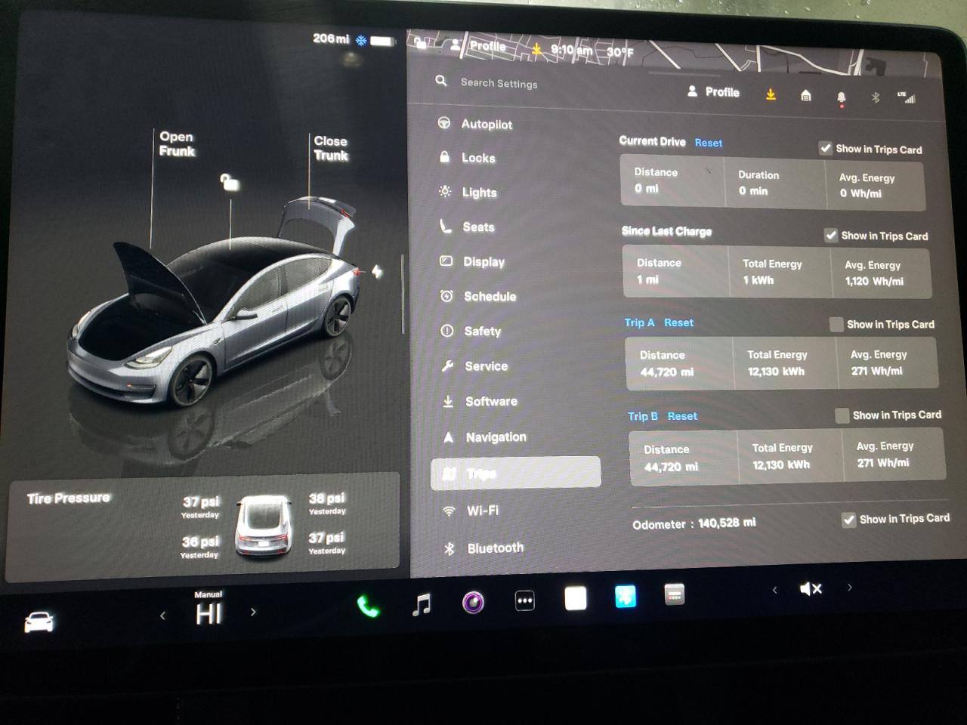Viewport: 967px width, 725px height.
Task: Check Trip B Show in Trips Card
Action: pos(842,415)
